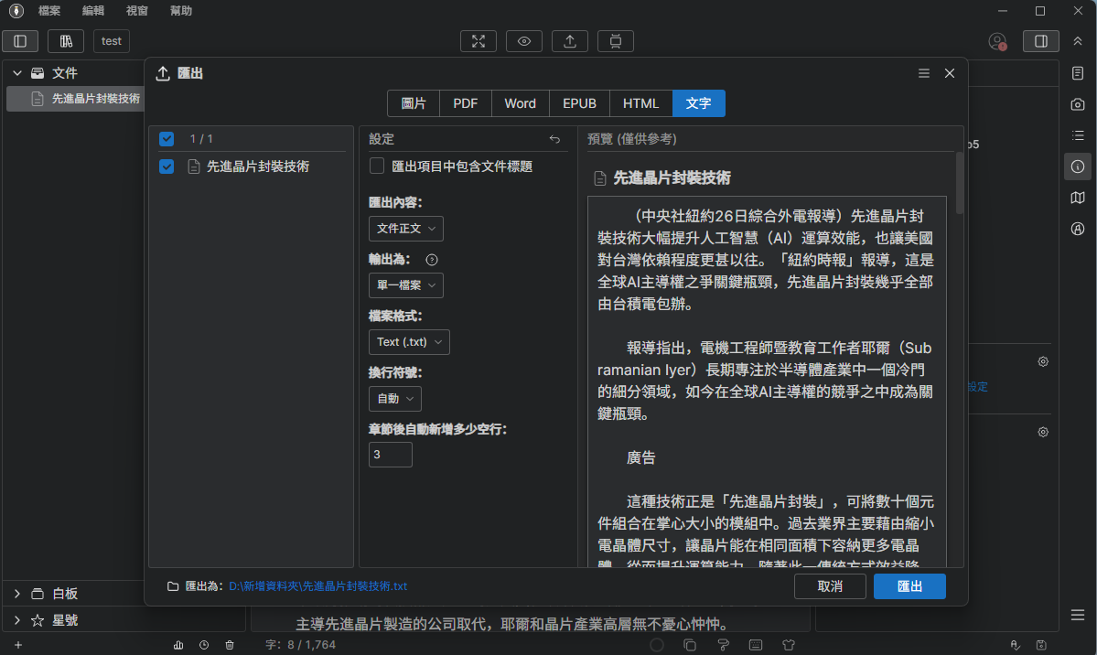The height and width of the screenshot is (655, 1097).
Task: Switch to the Word export tab
Action: pos(520,103)
